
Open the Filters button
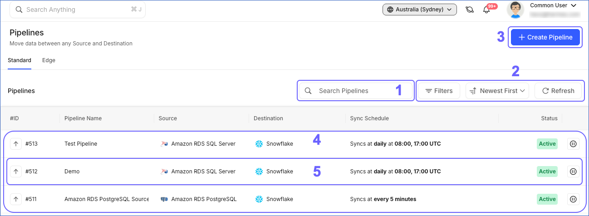pos(439,91)
